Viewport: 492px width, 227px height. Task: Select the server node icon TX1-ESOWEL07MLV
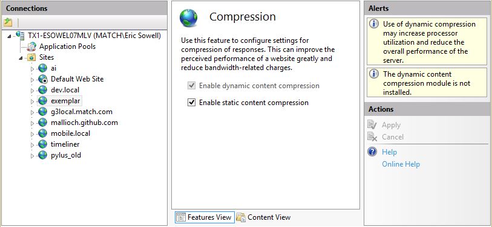pyautogui.click(x=21, y=36)
